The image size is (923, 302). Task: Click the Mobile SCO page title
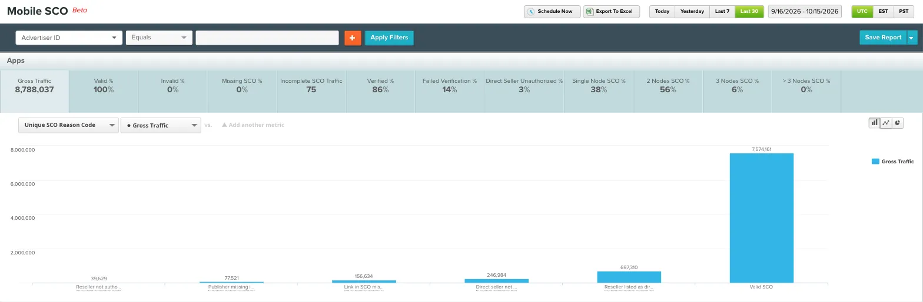click(x=37, y=11)
